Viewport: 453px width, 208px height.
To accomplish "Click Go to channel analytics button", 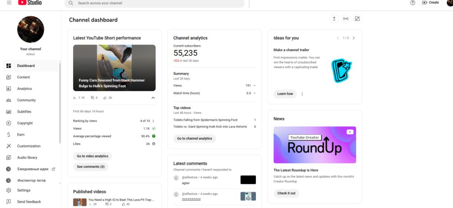I will 194,138.
